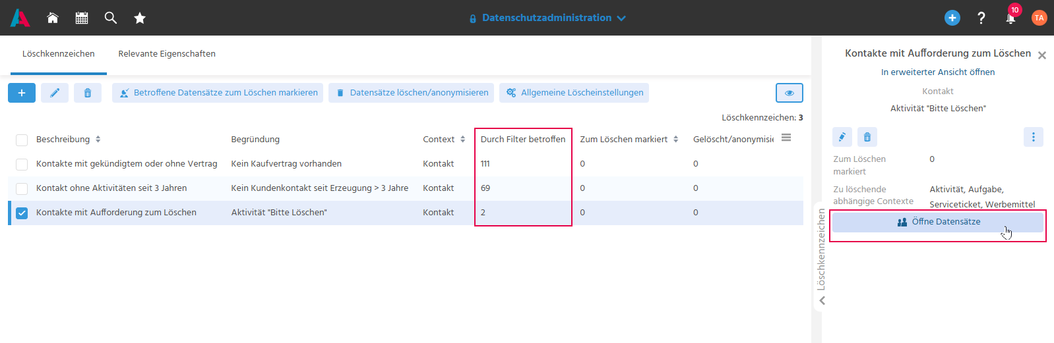Switch to Relevante Eigenschaften tab
Viewport: 1054px width, 343px height.
pos(167,54)
